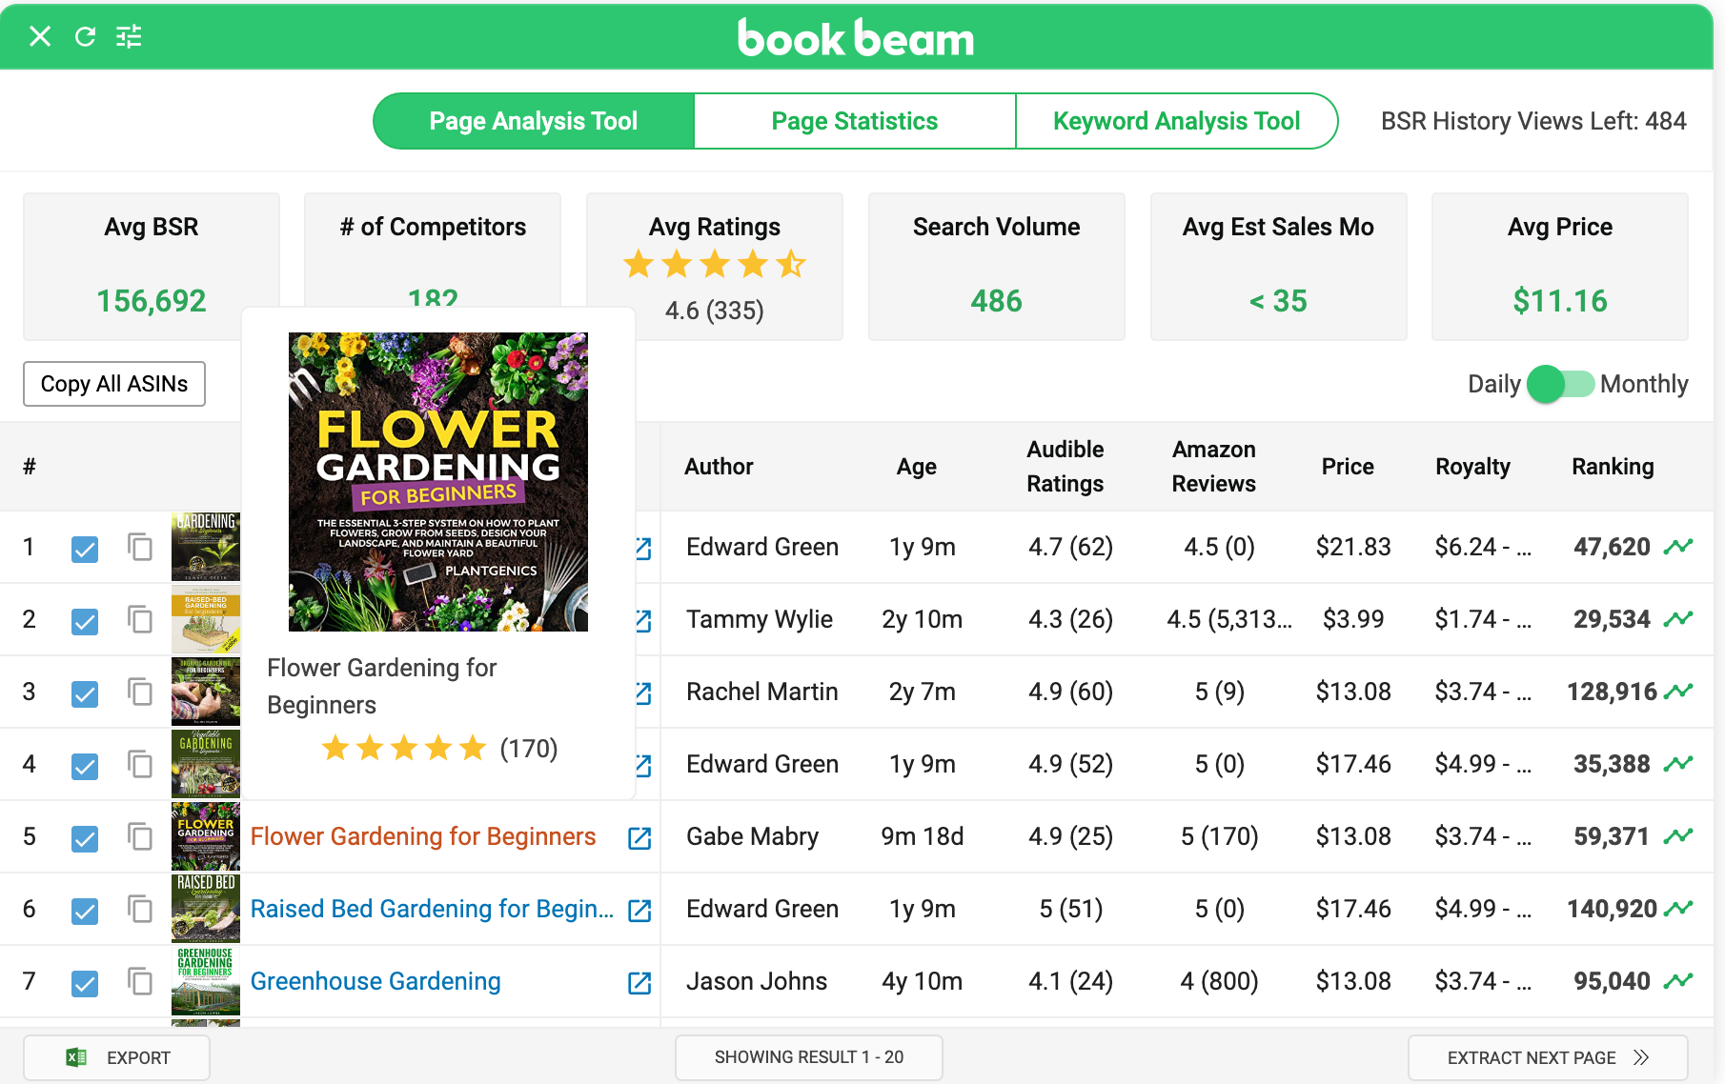Open the Flower Gardening for Beginners link

(423, 836)
